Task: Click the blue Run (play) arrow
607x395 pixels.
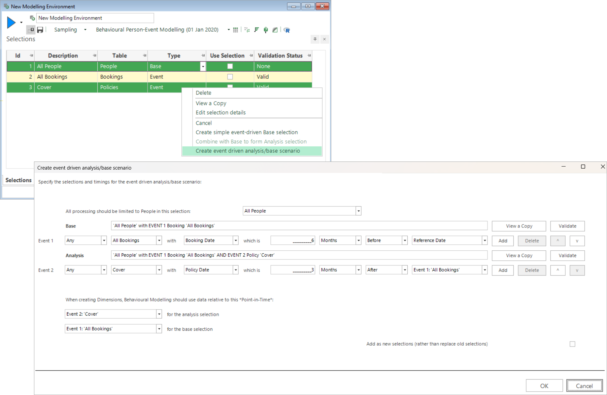Action: [11, 23]
